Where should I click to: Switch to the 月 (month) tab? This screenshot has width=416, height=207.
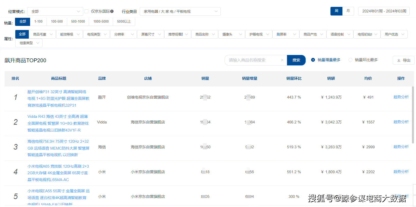click(348, 11)
